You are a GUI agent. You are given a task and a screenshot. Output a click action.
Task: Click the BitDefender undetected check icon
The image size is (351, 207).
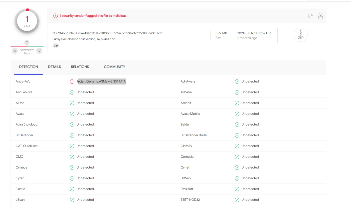pos(72,135)
